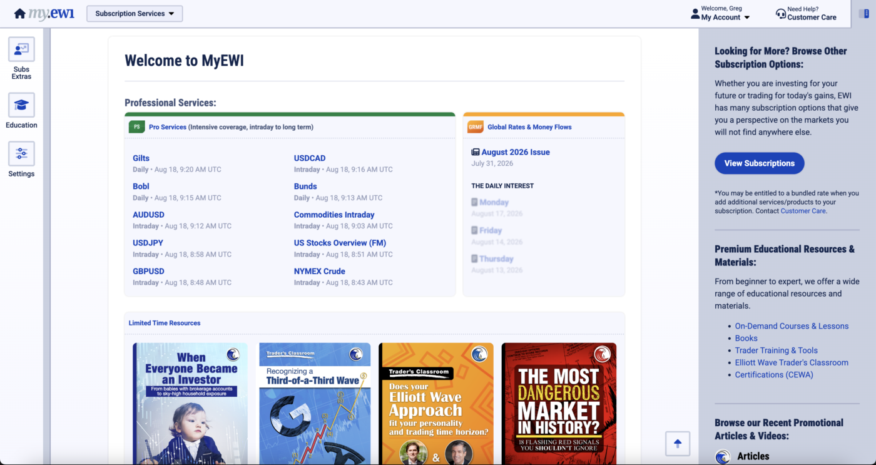Open On-Demand Courses & Lessons link
This screenshot has width=876, height=465.
(792, 326)
